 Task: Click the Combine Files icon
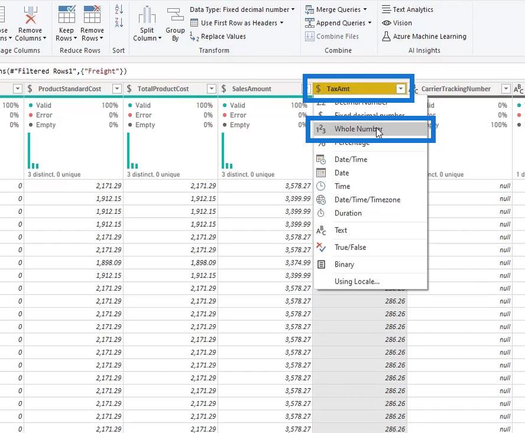(309, 37)
